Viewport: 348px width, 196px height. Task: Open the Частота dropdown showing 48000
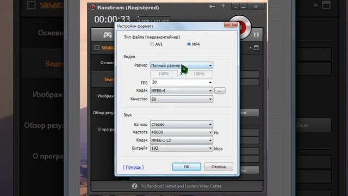tap(181, 132)
